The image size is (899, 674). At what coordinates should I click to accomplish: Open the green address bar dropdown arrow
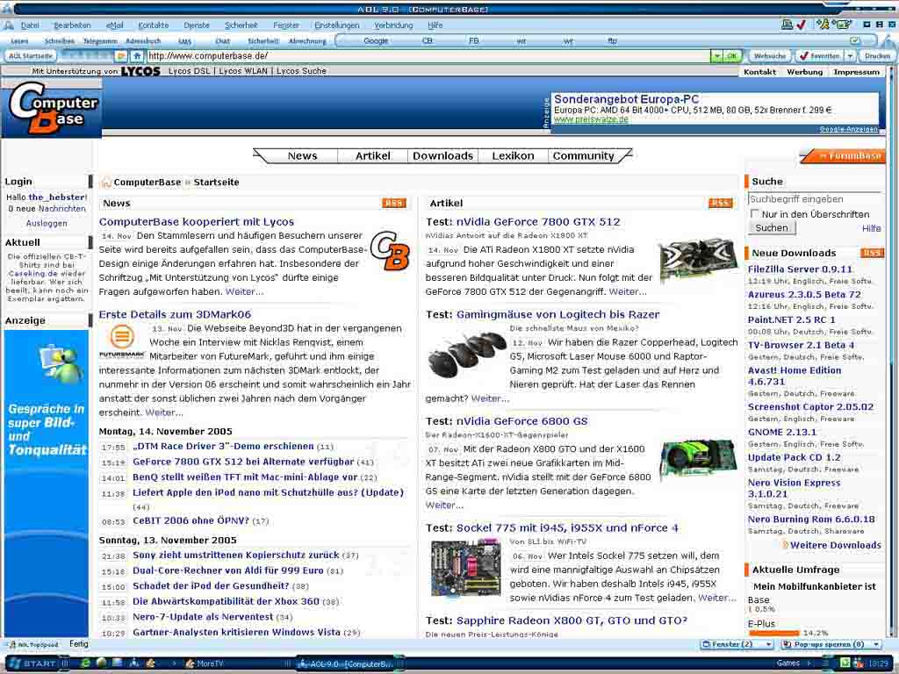tap(716, 56)
